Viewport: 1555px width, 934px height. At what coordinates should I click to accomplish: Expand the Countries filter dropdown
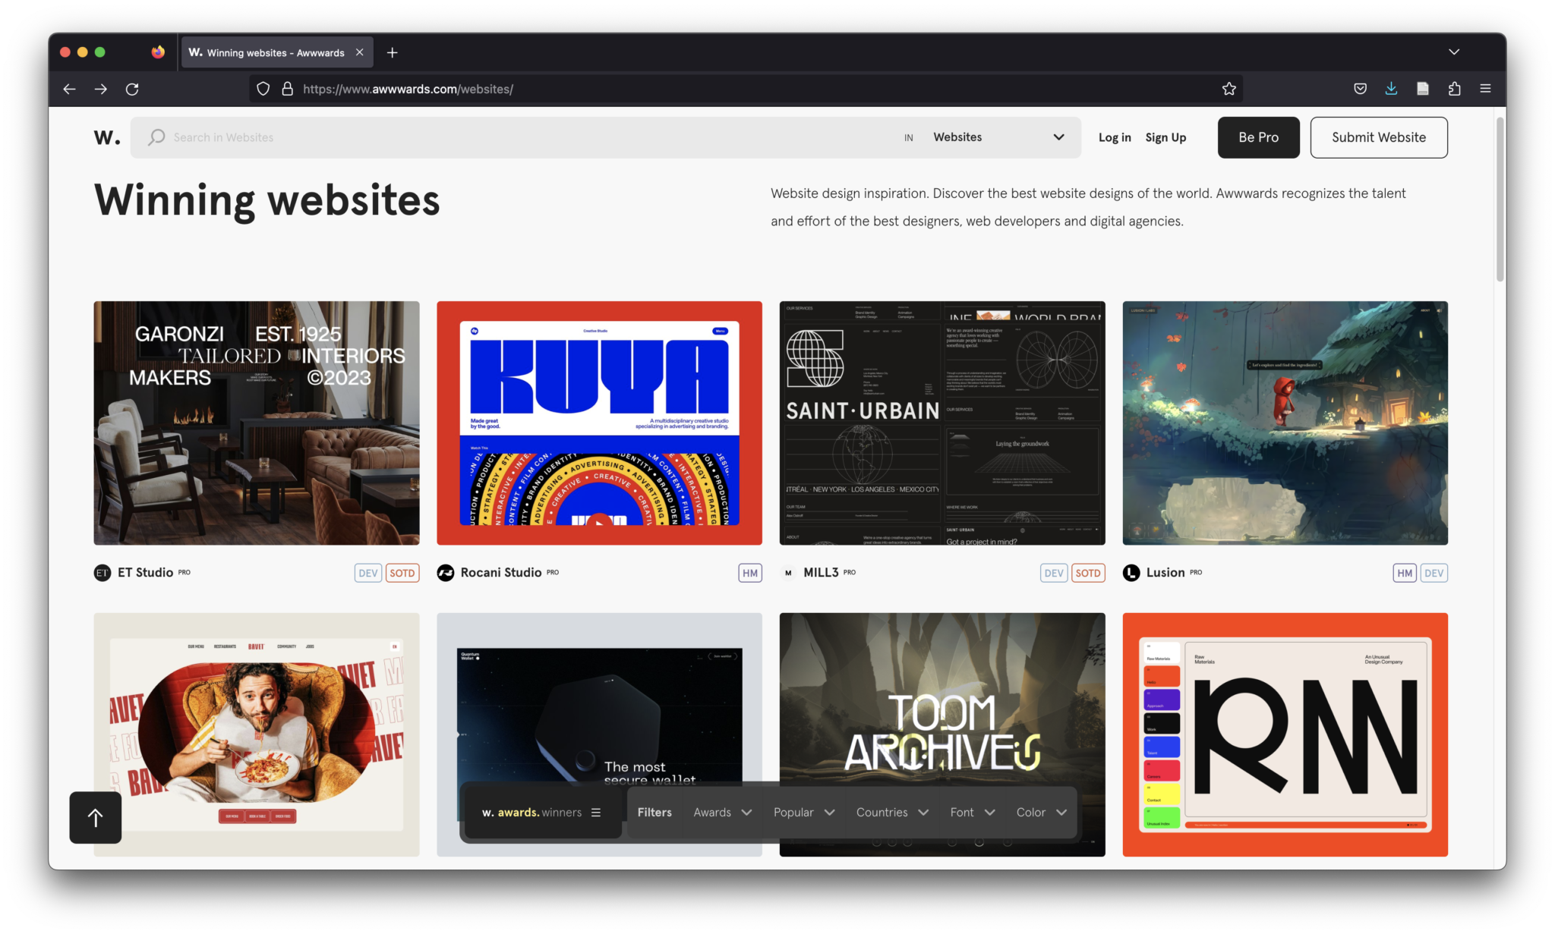[892, 812]
